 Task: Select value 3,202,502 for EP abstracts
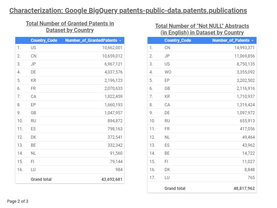point(246,80)
